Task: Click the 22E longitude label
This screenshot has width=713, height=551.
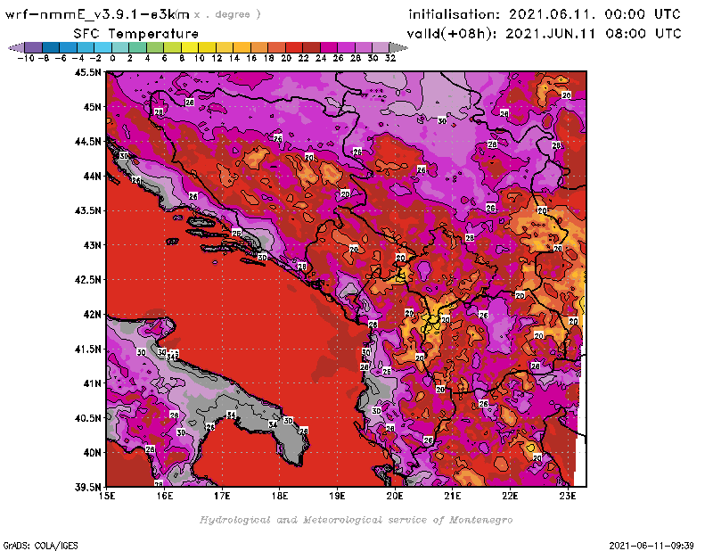Action: (510, 496)
